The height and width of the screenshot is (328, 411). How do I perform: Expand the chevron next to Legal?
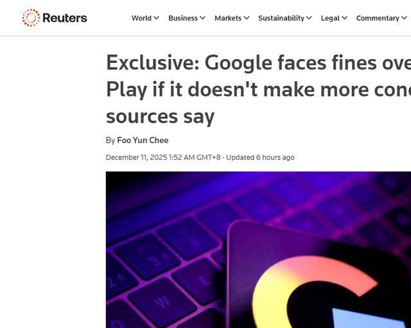point(344,18)
